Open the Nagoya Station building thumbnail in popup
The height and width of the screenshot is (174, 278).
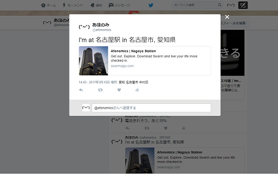(x=93, y=61)
